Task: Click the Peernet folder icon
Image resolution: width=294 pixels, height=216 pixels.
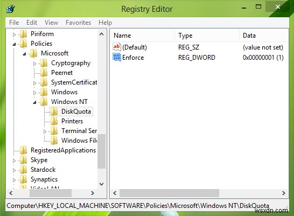Action: tap(44, 73)
